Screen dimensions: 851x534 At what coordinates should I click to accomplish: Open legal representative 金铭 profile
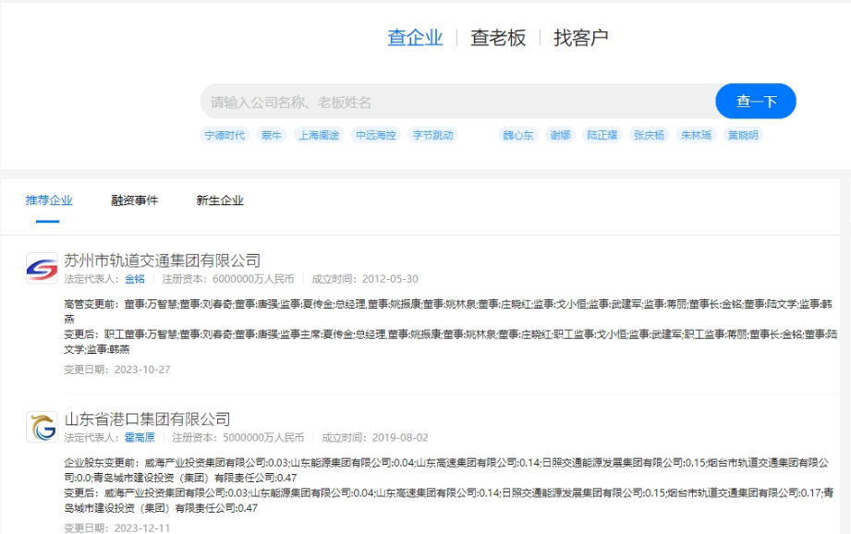[135, 279]
